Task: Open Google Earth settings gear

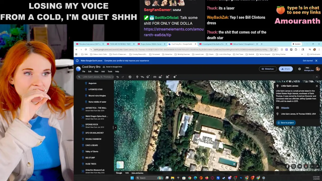Action: (299, 69)
